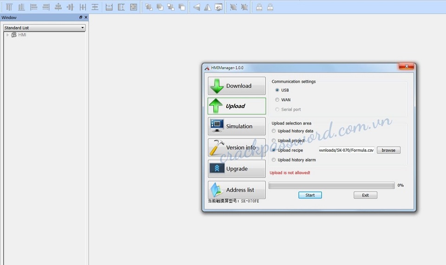Select the USB communication option

click(x=277, y=90)
